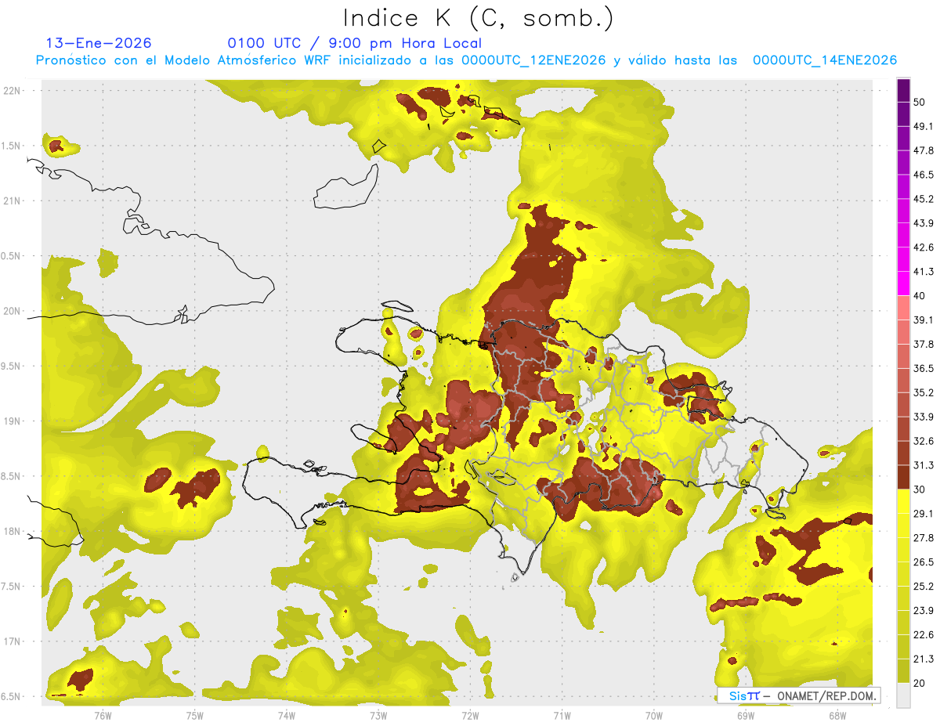
Task: Click the bright magenta colorbar segment between 40 and 41.3
Action: point(904,284)
